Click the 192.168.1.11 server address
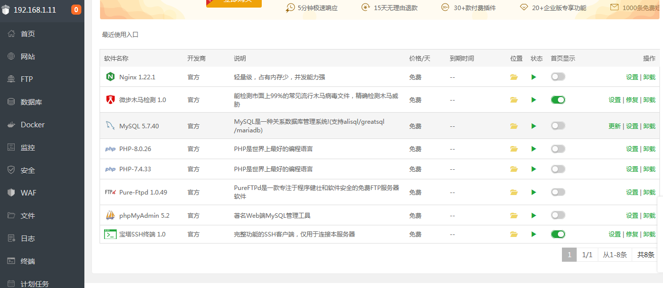The width and height of the screenshot is (663, 288). pyautogui.click(x=35, y=10)
